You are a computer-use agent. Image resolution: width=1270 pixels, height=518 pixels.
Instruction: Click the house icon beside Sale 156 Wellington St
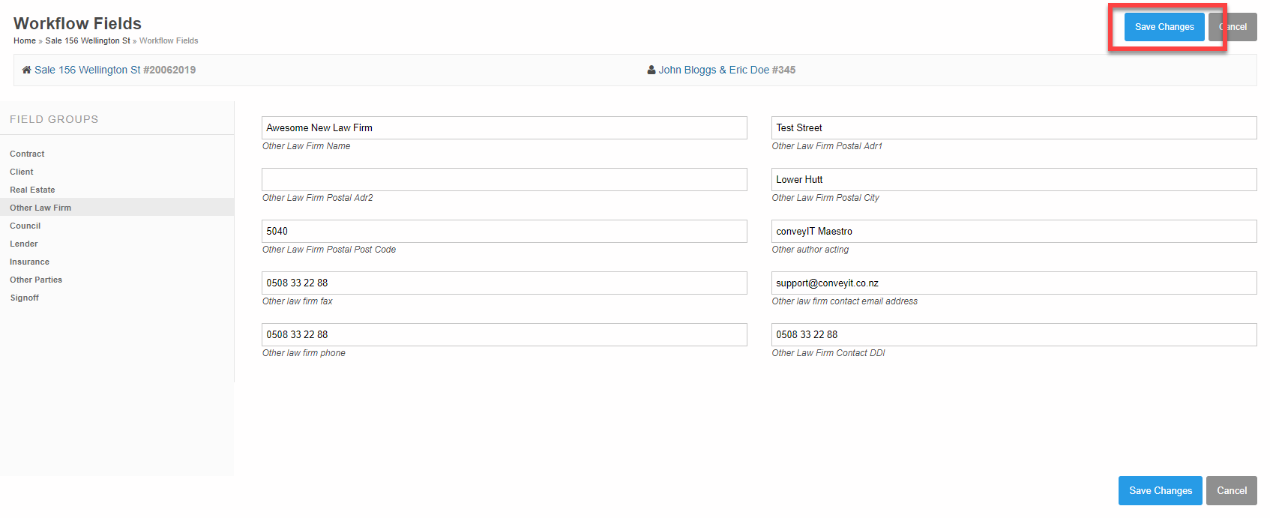click(x=26, y=70)
